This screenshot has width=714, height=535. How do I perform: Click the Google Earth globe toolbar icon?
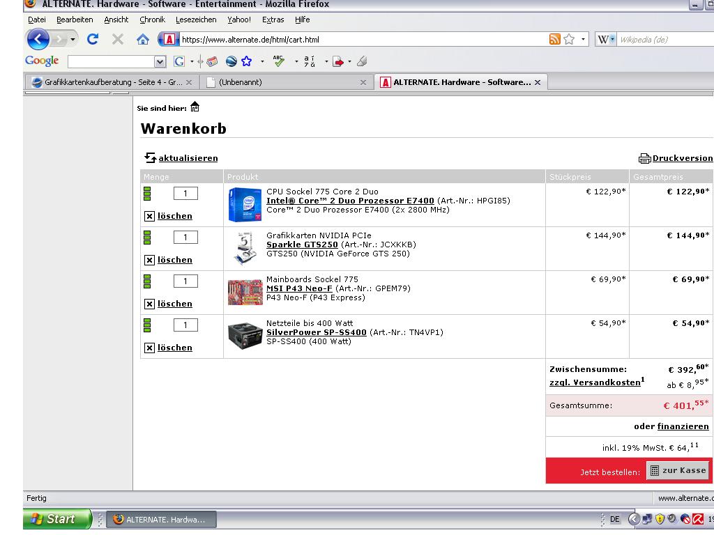[231, 61]
